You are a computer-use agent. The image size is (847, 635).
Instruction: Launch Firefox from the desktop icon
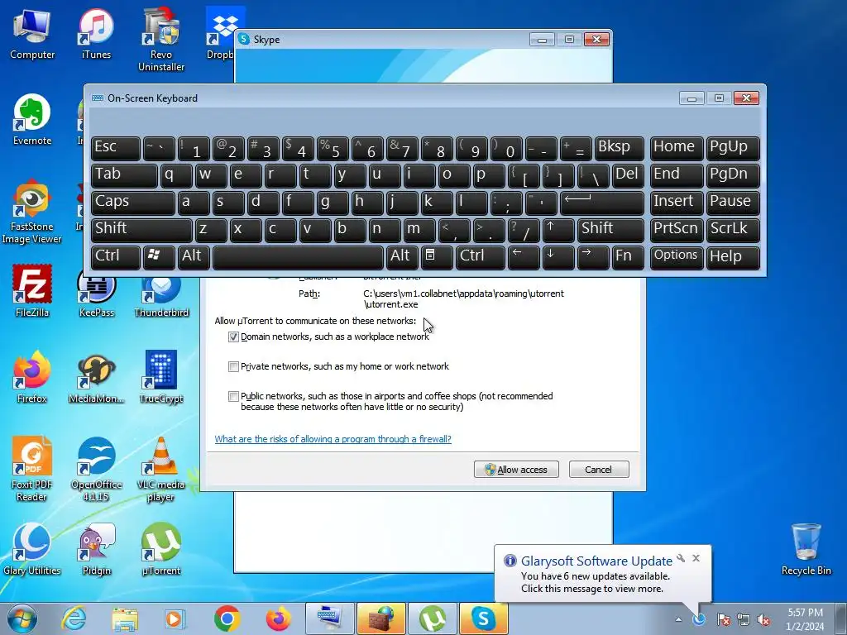(x=32, y=377)
